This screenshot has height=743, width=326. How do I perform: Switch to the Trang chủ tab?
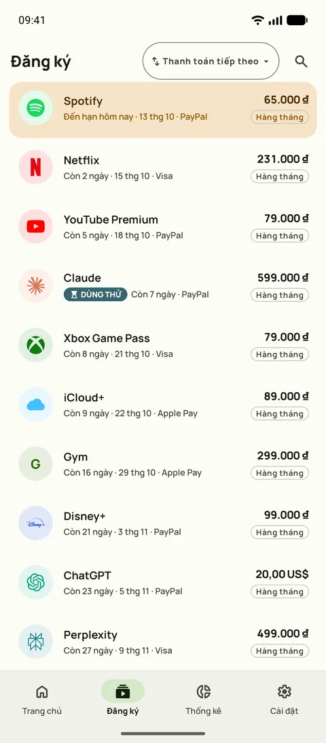pos(41,700)
